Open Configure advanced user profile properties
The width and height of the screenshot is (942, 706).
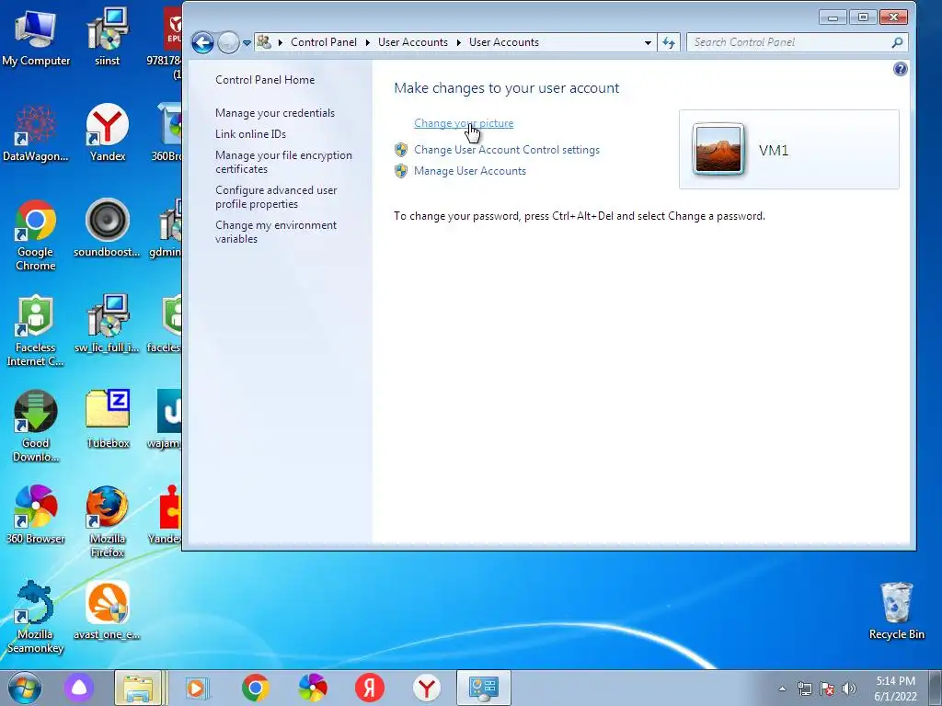click(x=276, y=197)
